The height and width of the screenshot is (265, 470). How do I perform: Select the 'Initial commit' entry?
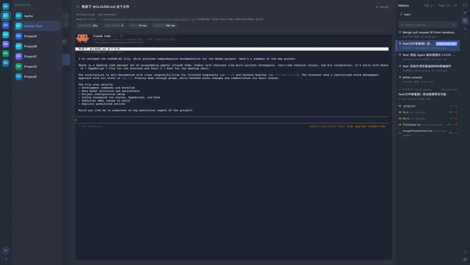click(428, 79)
